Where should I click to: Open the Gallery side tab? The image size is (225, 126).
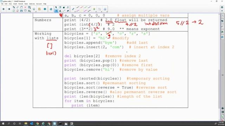222,21
